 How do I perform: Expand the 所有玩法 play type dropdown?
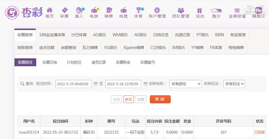234,84
